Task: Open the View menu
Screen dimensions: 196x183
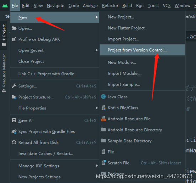Action: pyautogui.click(x=38, y=6)
